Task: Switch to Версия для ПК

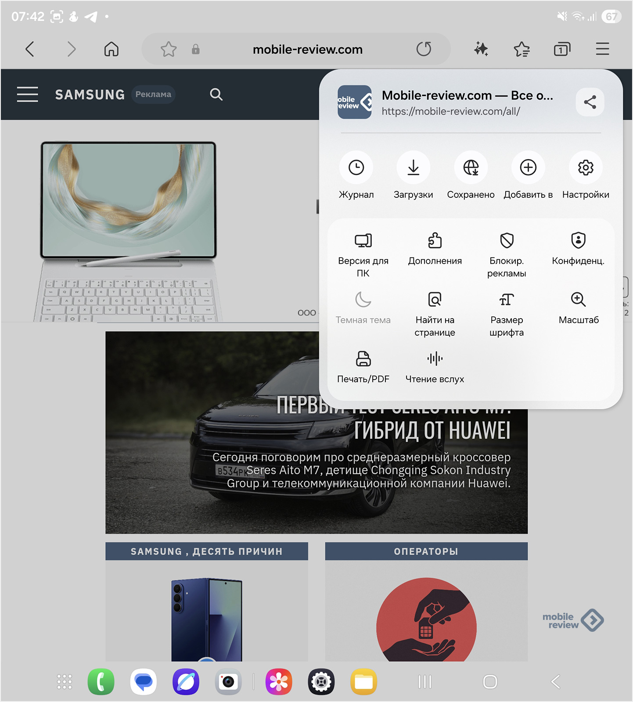Action: [363, 255]
